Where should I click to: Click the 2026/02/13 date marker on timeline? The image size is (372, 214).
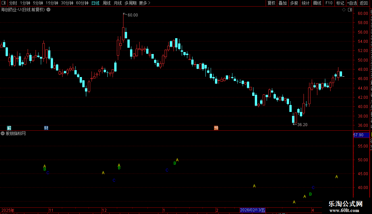(252, 210)
